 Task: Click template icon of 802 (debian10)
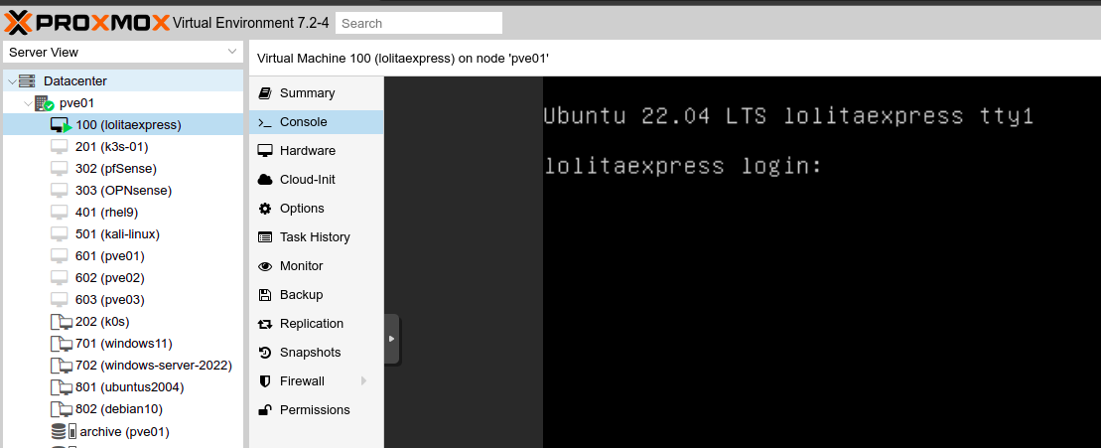point(62,408)
